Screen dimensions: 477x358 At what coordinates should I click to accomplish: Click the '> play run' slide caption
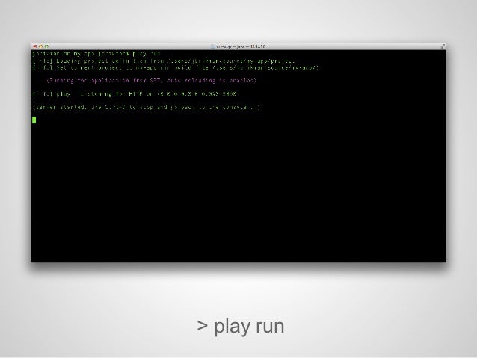point(240,327)
